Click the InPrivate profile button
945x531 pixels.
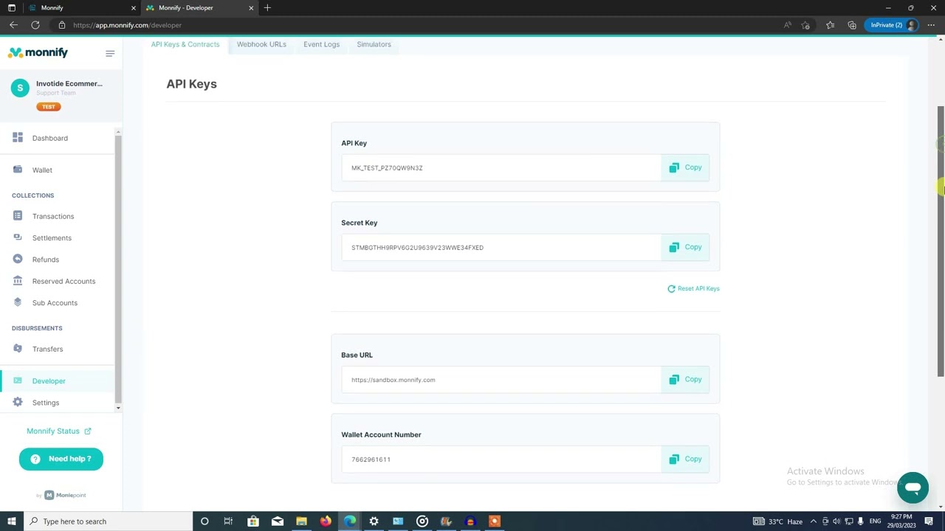coord(893,25)
